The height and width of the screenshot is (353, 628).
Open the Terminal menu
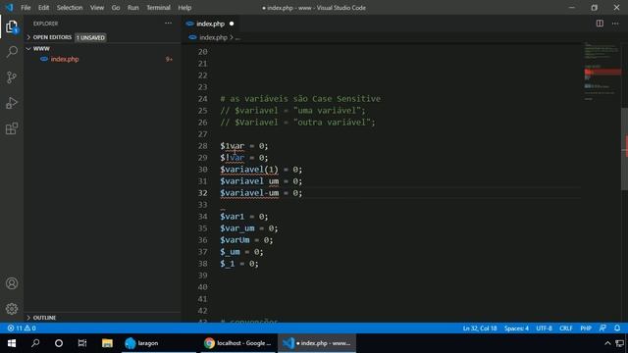[158, 8]
